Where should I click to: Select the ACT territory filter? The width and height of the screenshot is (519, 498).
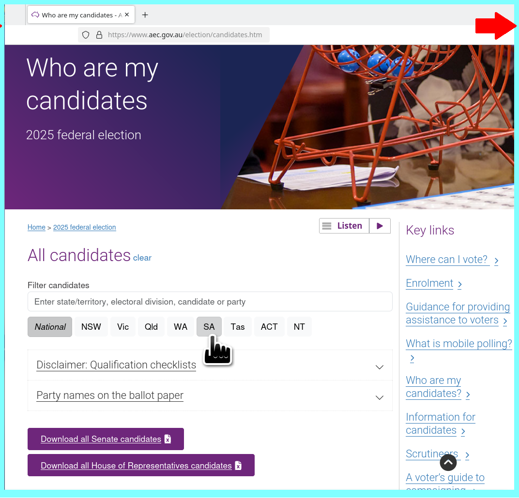pyautogui.click(x=269, y=327)
